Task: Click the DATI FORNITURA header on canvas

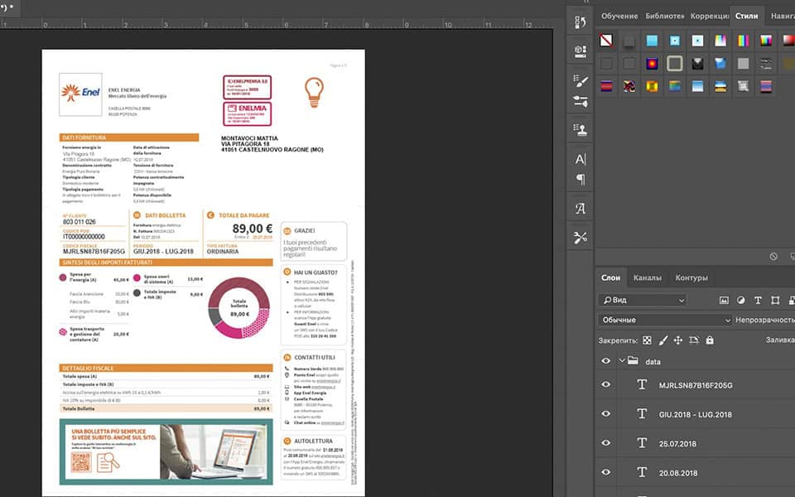Action: [129, 138]
